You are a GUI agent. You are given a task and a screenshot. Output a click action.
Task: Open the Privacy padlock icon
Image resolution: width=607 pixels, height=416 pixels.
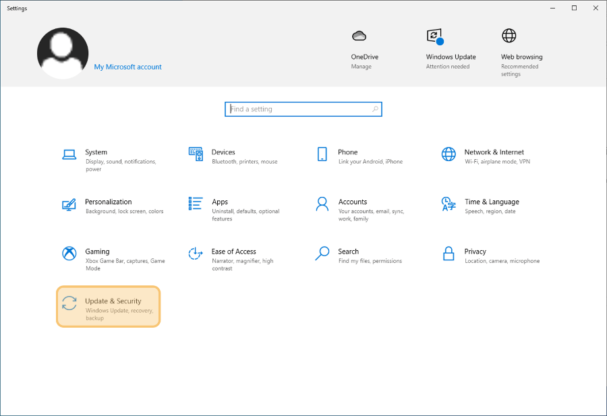[449, 254]
